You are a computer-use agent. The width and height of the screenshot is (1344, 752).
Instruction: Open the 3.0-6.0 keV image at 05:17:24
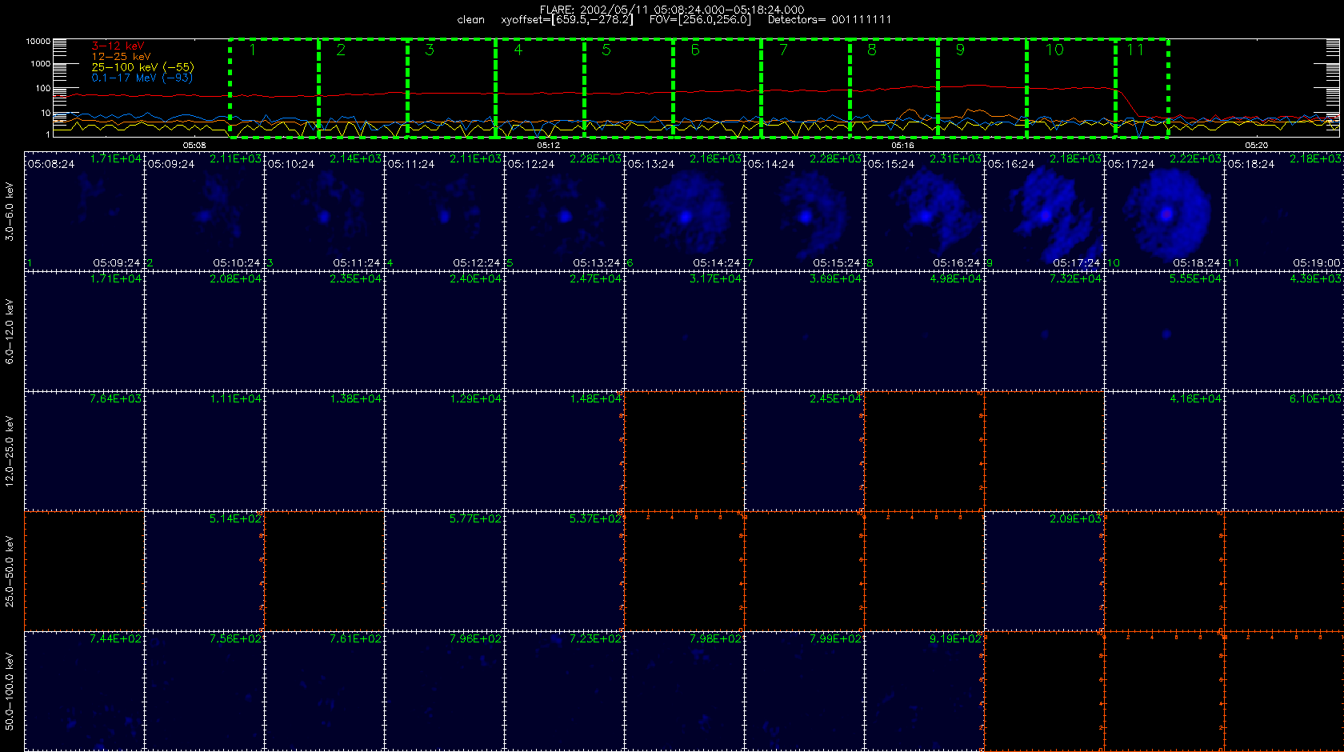coord(1165,211)
